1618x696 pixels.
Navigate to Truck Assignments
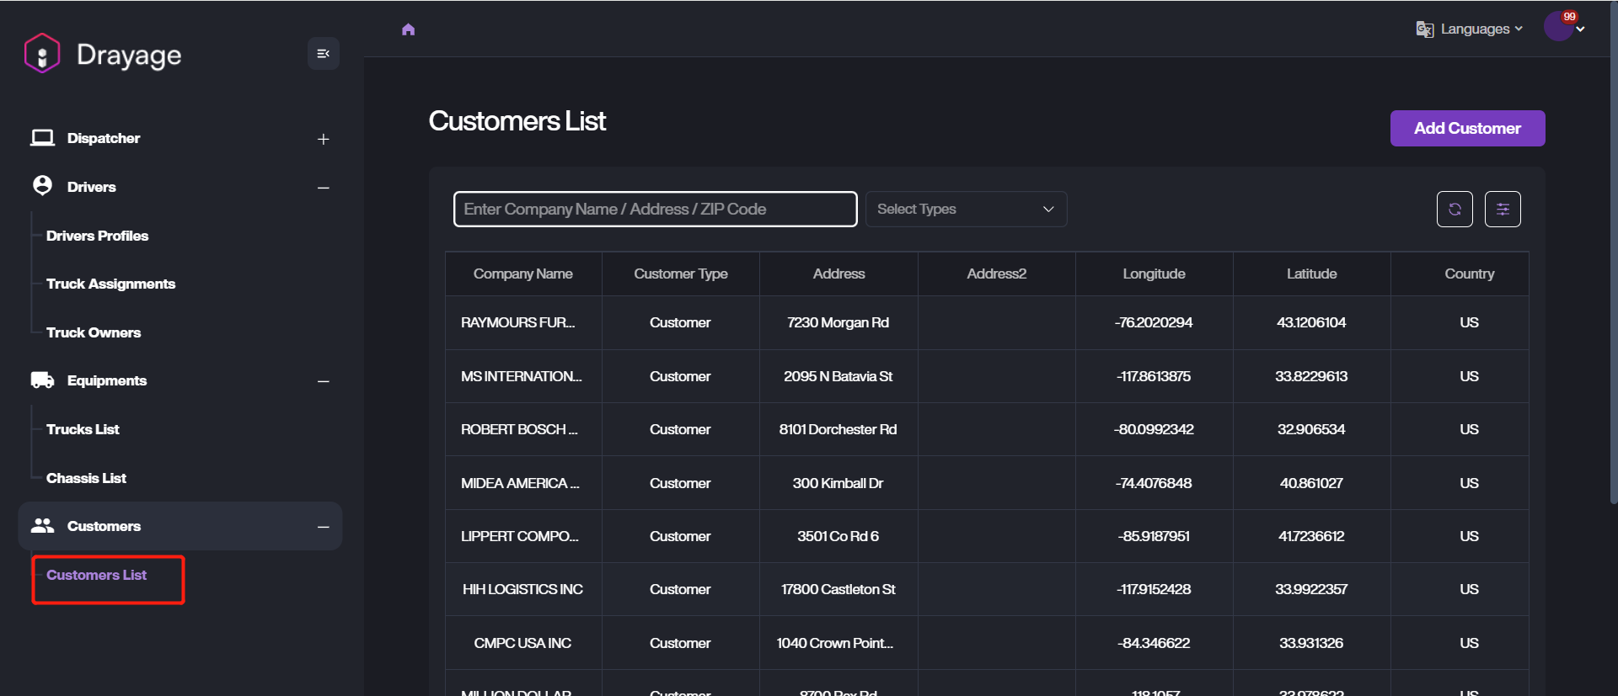(x=110, y=284)
